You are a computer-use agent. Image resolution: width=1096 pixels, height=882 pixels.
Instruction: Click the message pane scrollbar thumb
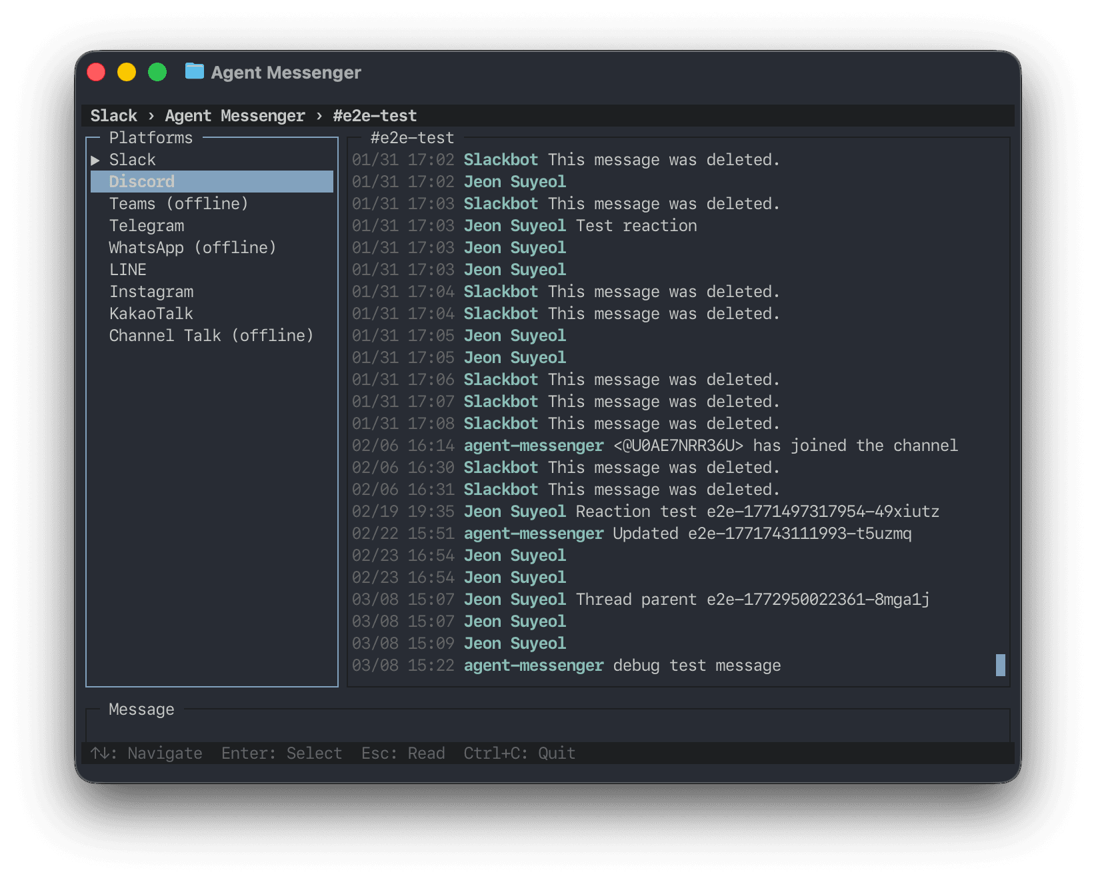coord(1000,665)
